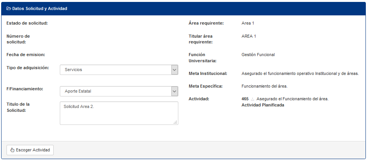The height and width of the screenshot is (161, 367).
Task: Click inside the Titulo de la Solicitud textarea
Action: click(119, 113)
